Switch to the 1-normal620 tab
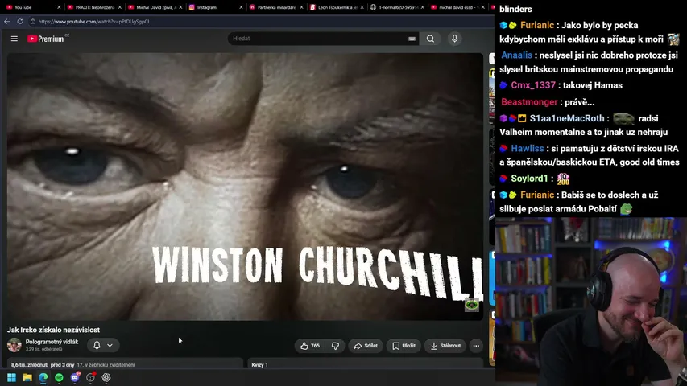Image resolution: width=687 pixels, height=386 pixels. click(394, 7)
